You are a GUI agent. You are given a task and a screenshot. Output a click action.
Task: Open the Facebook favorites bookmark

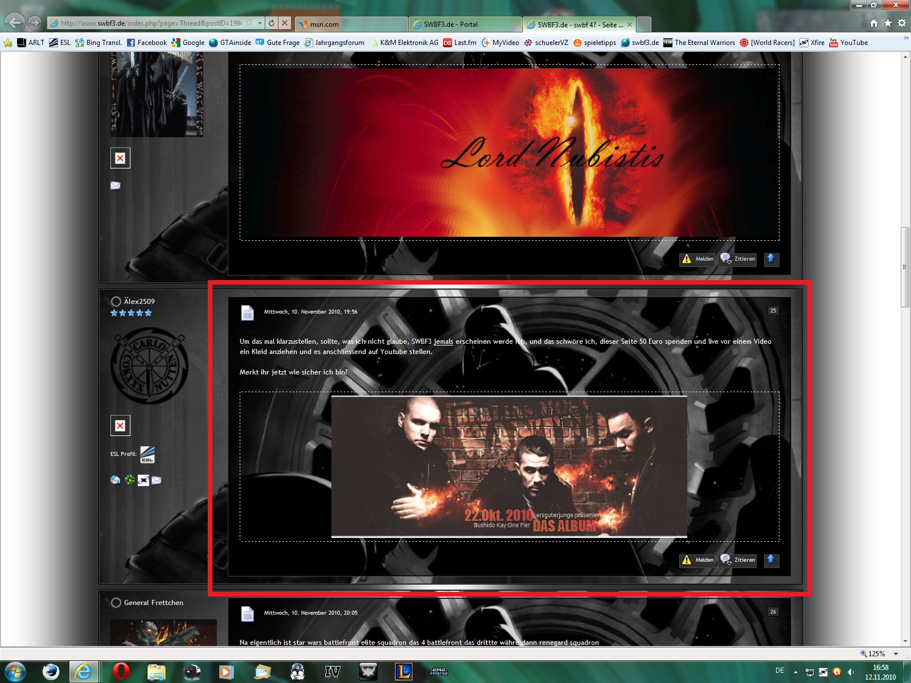coord(147,43)
